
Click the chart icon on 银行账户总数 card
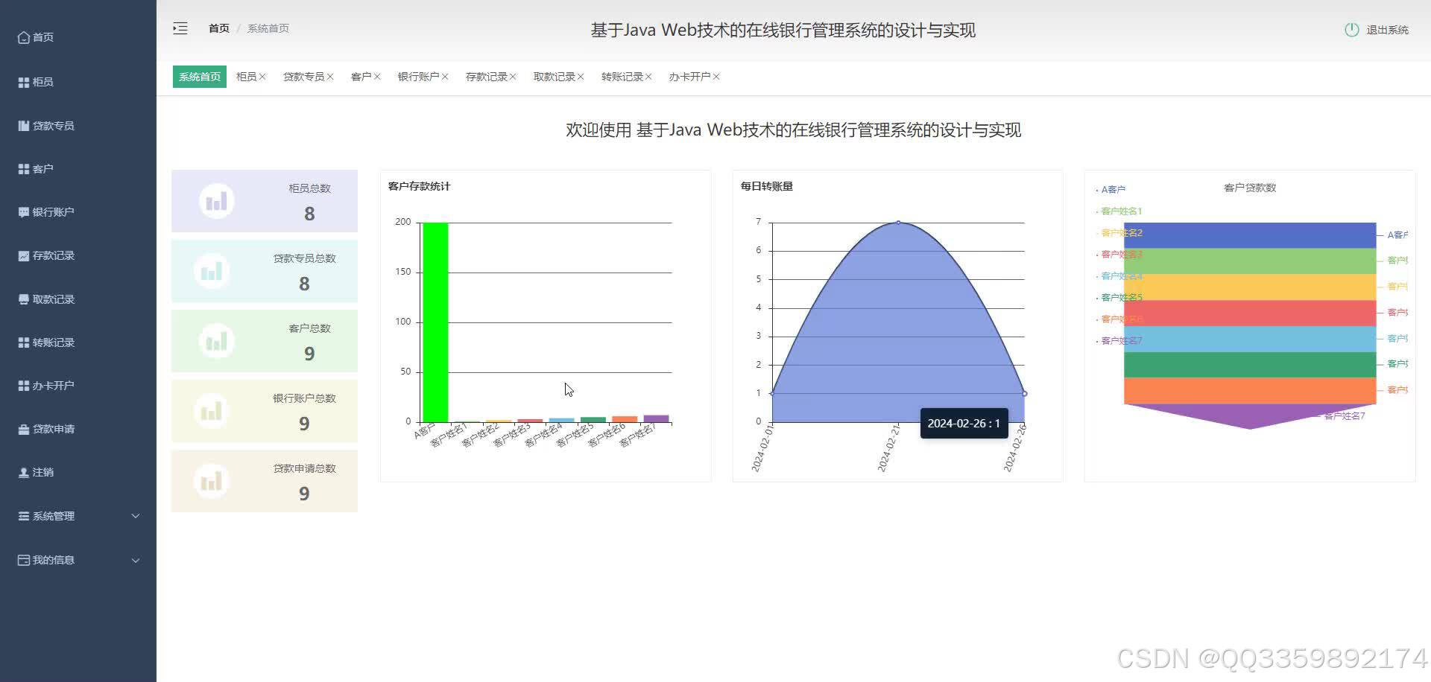coord(212,411)
